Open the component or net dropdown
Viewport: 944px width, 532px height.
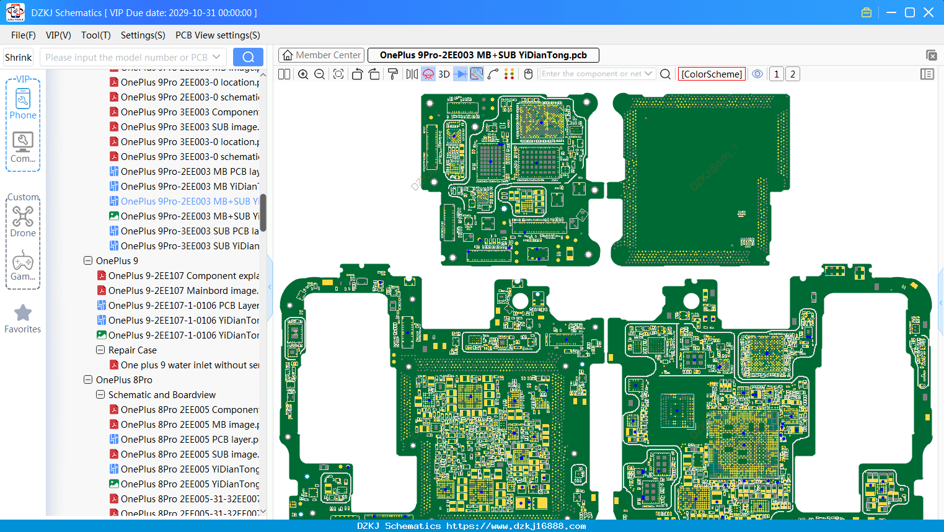649,74
